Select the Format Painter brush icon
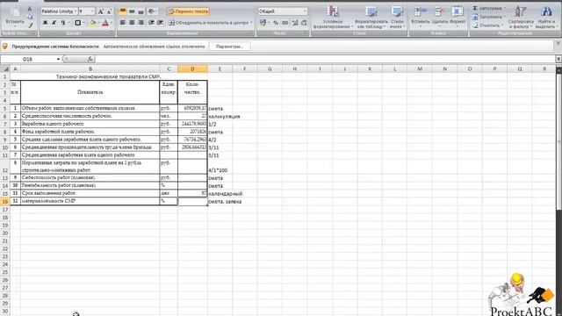Viewport: 562px width, 316px height. tap(30, 25)
